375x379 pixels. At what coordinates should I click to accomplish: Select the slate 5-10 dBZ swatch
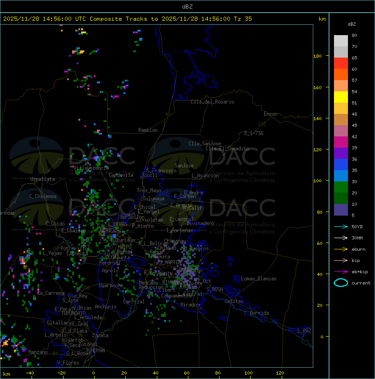pyautogui.click(x=341, y=210)
